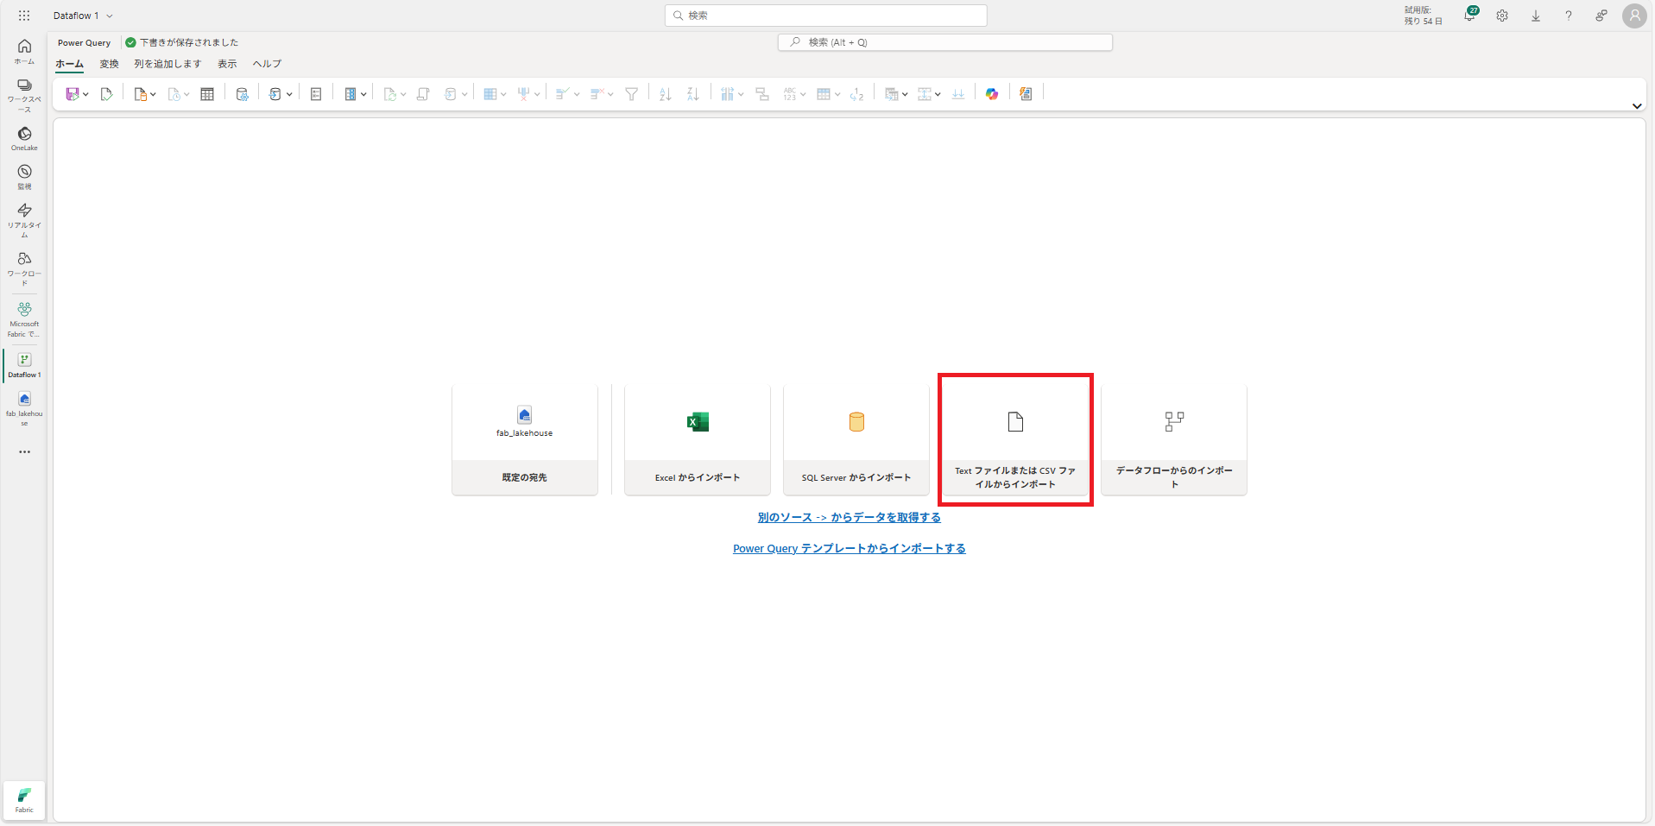
Task: Click the データフローからのインポート card
Action: pos(1174,439)
